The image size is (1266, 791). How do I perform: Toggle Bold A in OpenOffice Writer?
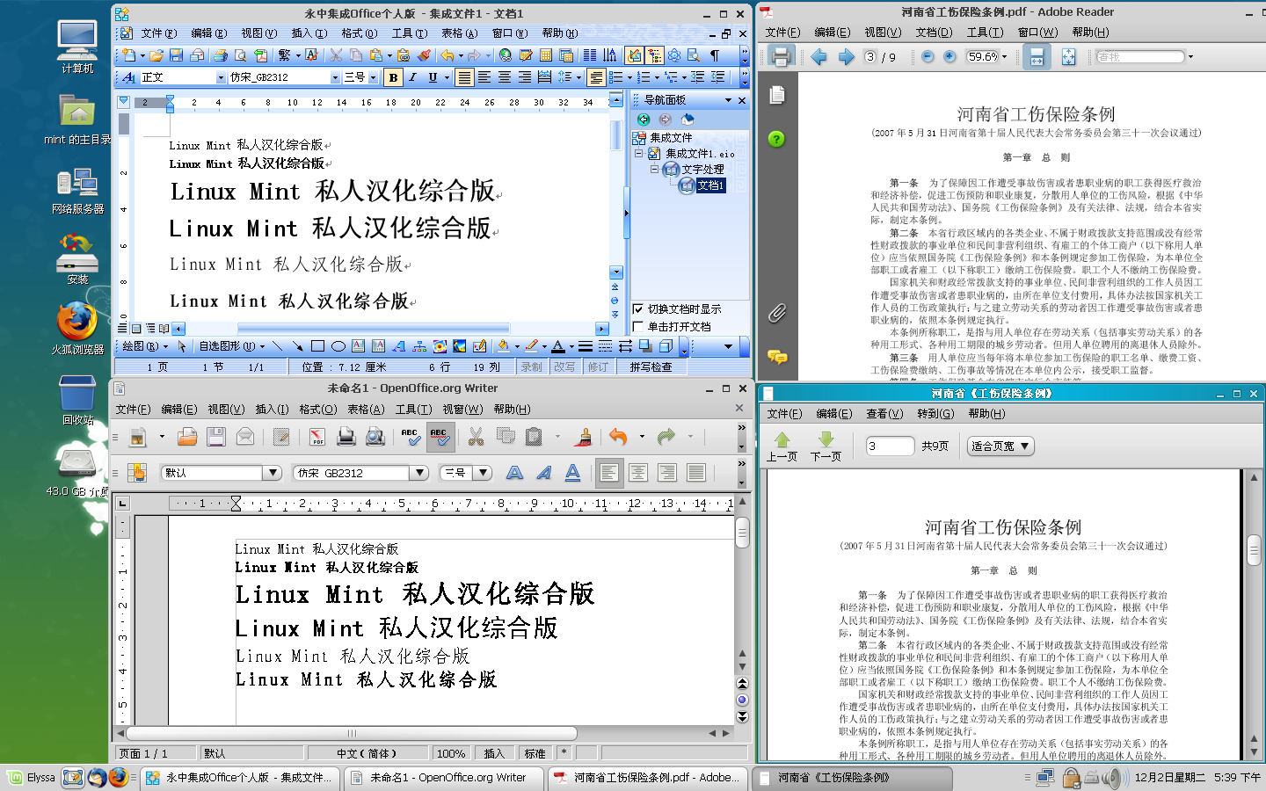[514, 473]
